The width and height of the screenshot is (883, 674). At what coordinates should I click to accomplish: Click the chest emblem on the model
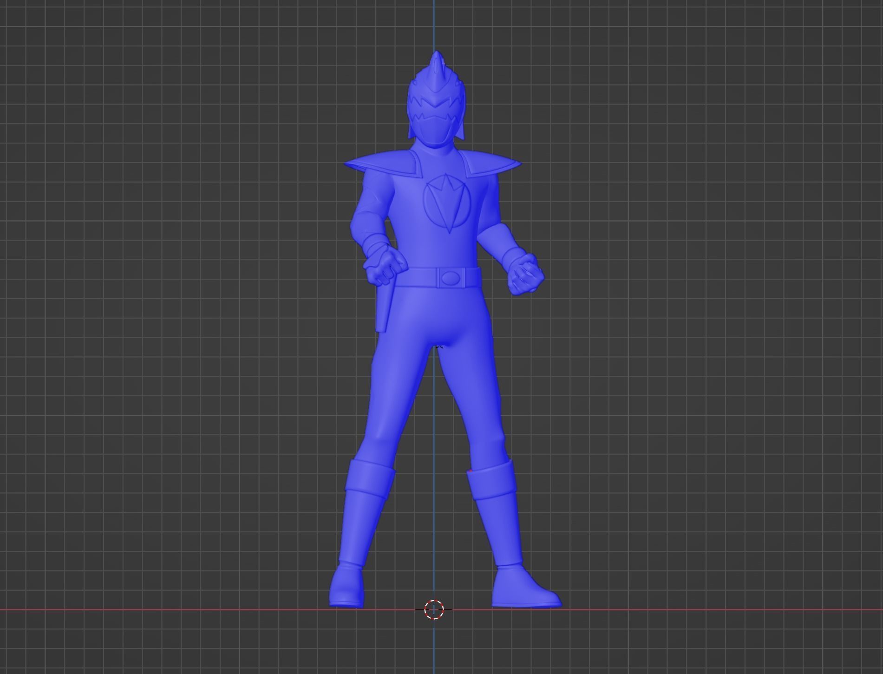tap(447, 203)
